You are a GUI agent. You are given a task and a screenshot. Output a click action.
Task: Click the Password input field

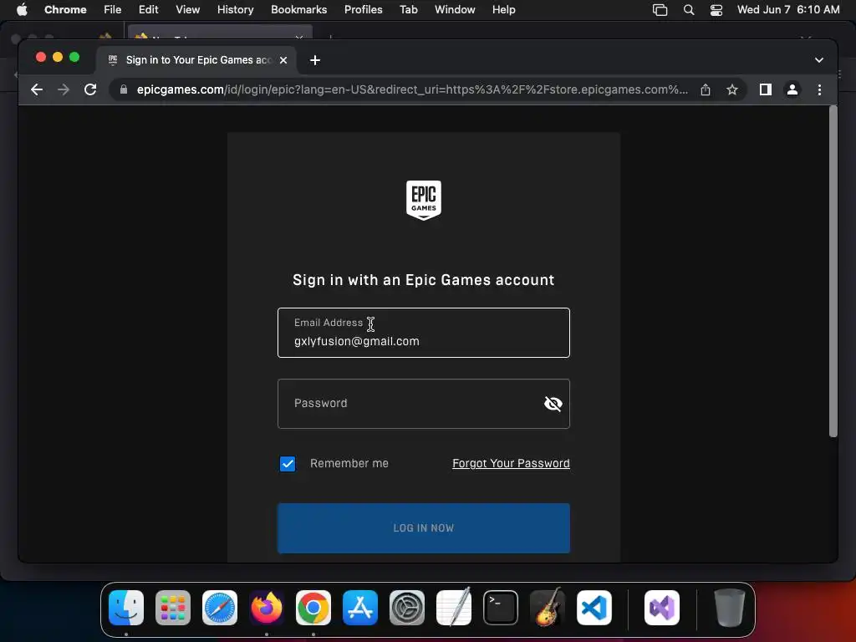424,404
